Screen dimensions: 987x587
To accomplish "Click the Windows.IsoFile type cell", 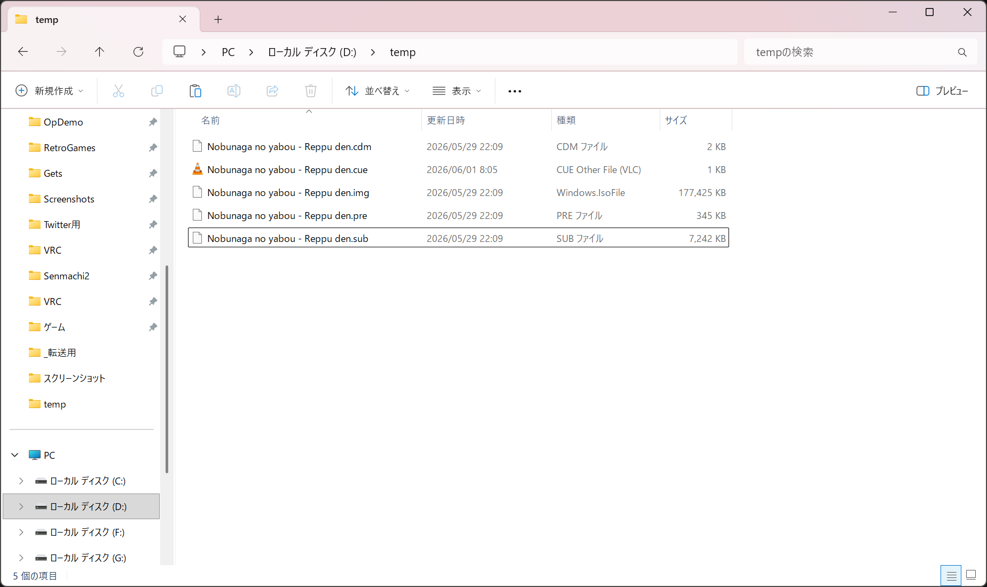I will (x=591, y=192).
